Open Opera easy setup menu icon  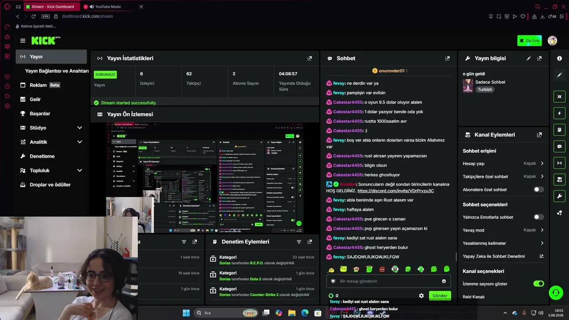(562, 16)
